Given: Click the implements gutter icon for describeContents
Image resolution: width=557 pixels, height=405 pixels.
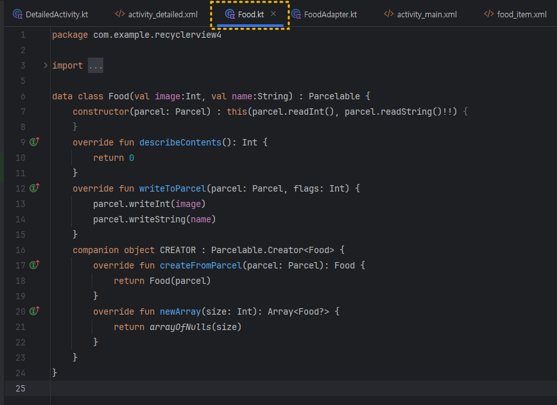Looking at the screenshot, I should pos(34,142).
